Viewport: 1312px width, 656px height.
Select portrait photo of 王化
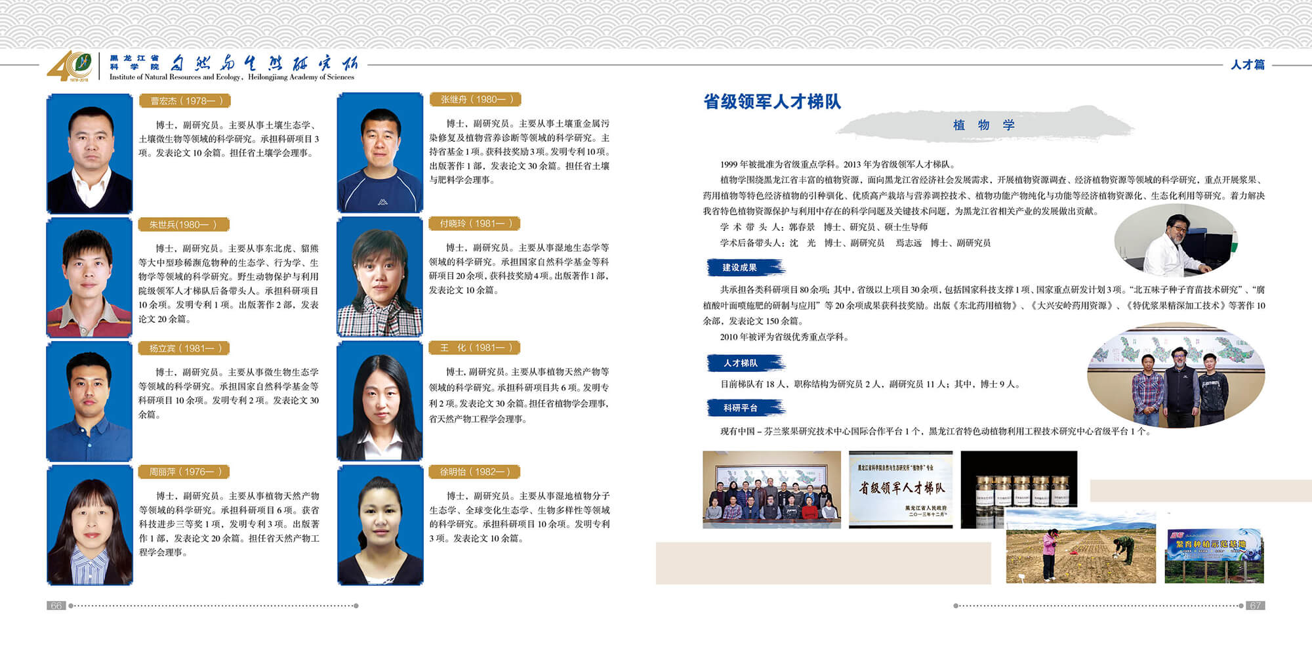click(380, 401)
